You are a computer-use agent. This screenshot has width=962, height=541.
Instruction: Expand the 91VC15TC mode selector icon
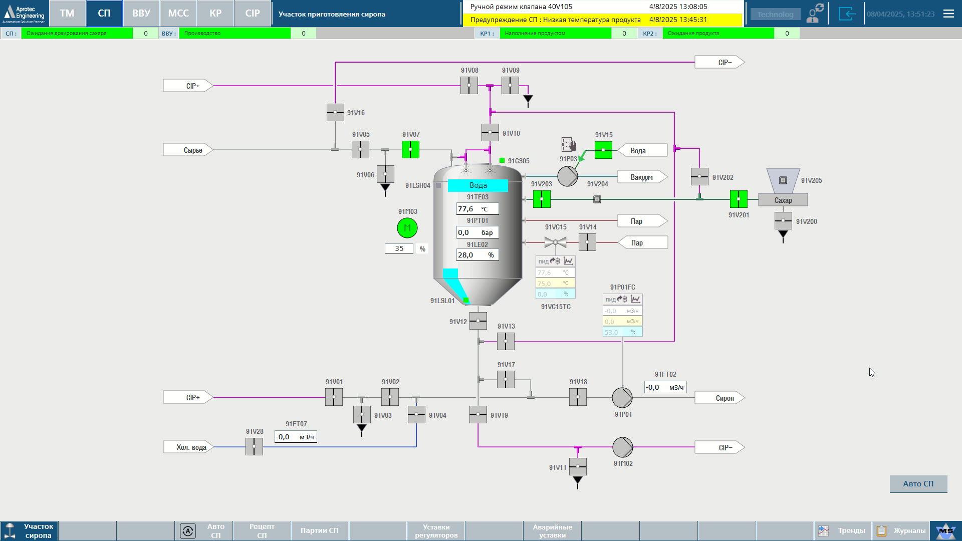click(554, 261)
